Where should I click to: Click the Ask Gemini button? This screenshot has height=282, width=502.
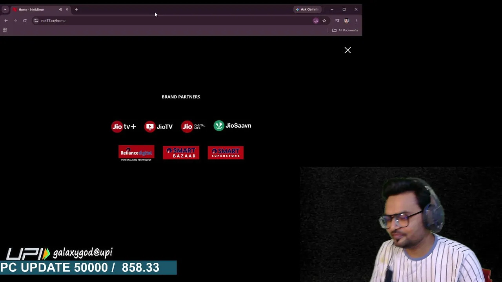[307, 9]
